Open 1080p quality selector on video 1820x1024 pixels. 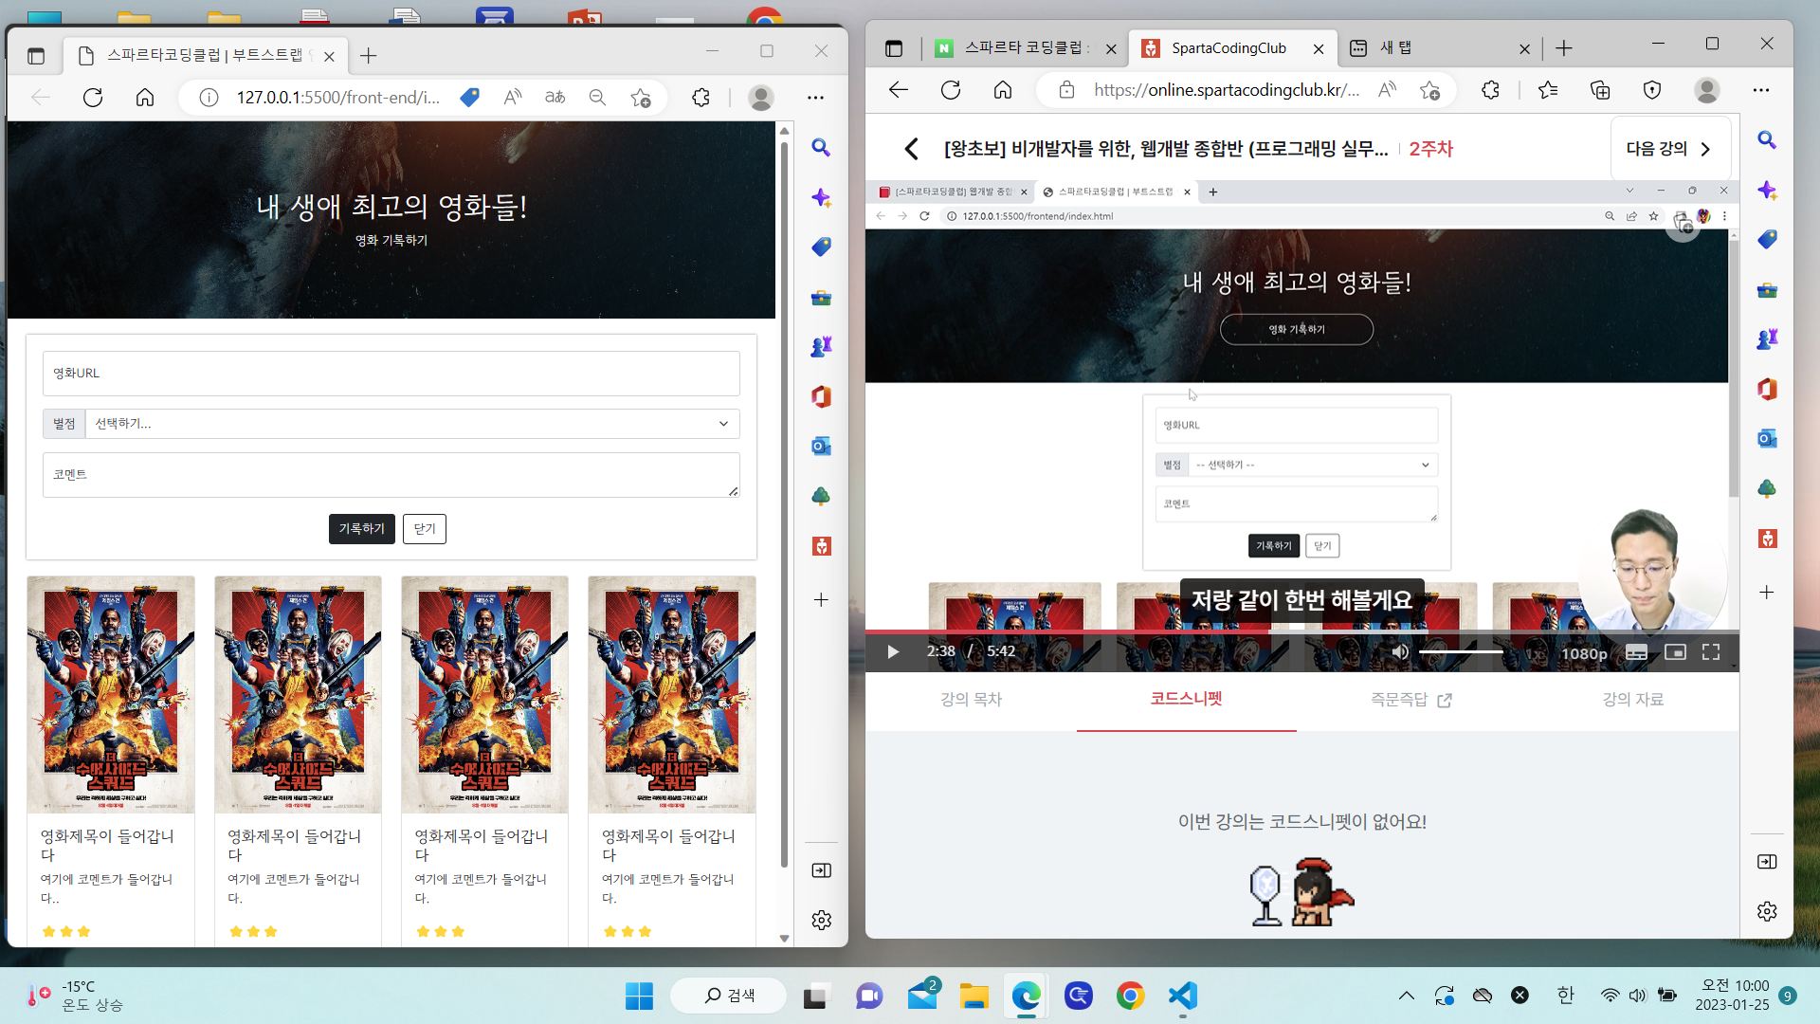click(1584, 653)
